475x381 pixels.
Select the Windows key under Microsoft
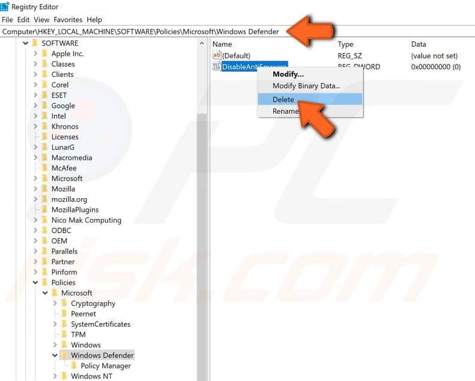click(86, 345)
